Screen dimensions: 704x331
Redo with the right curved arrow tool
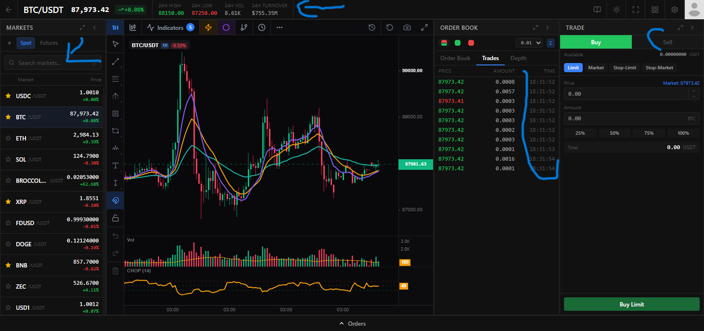pyautogui.click(x=115, y=253)
